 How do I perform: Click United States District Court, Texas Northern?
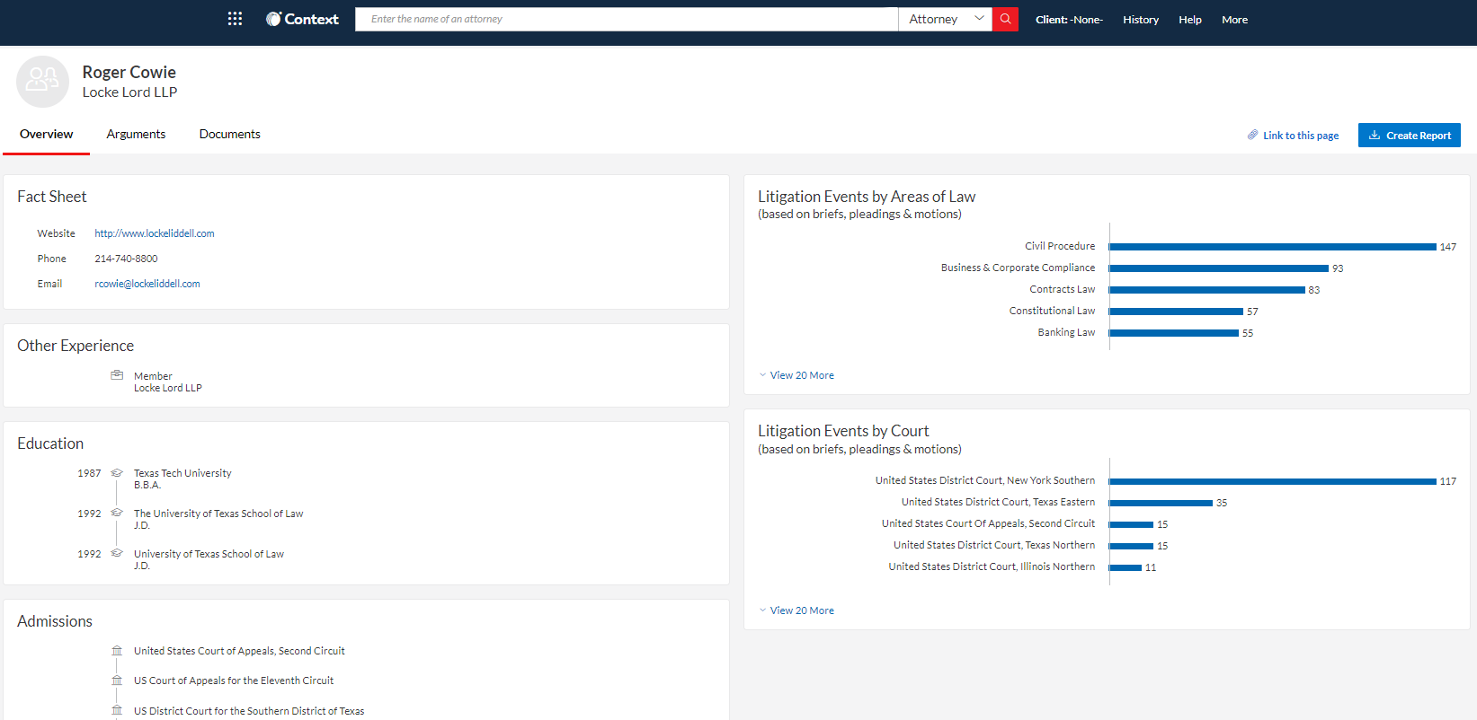994,545
